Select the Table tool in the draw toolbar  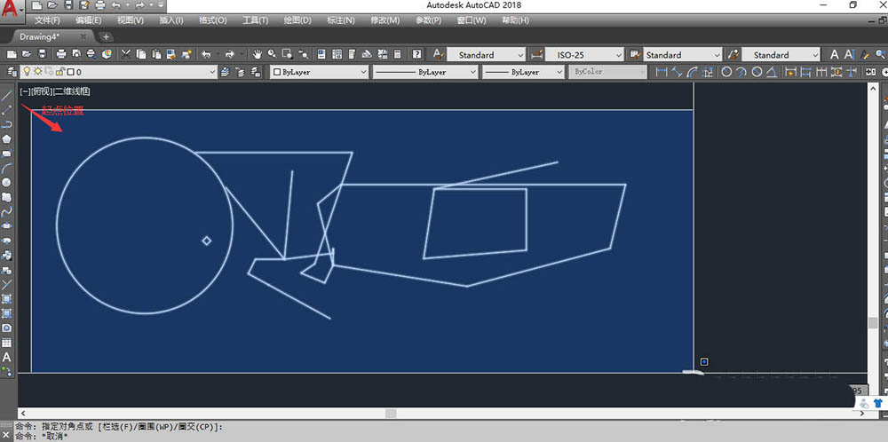pyautogui.click(x=7, y=343)
